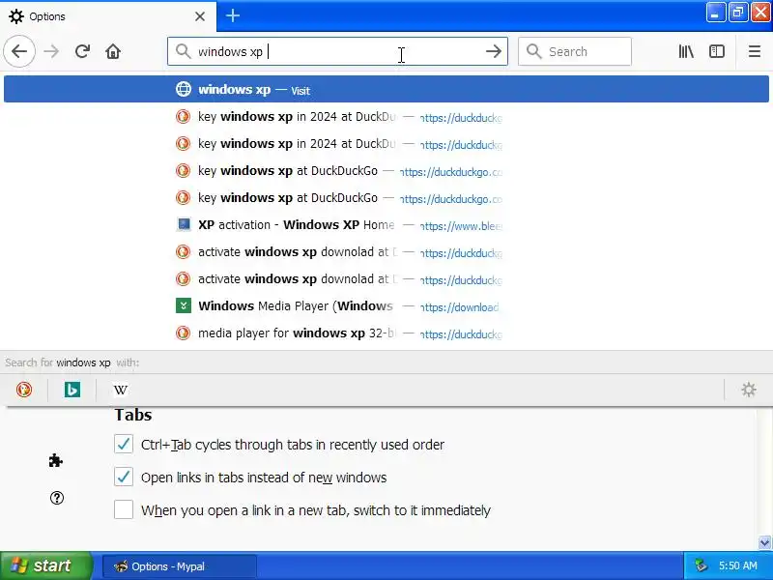Select first 'key windows xp in 2024' suggestion
The width and height of the screenshot is (773, 580).
point(386,117)
